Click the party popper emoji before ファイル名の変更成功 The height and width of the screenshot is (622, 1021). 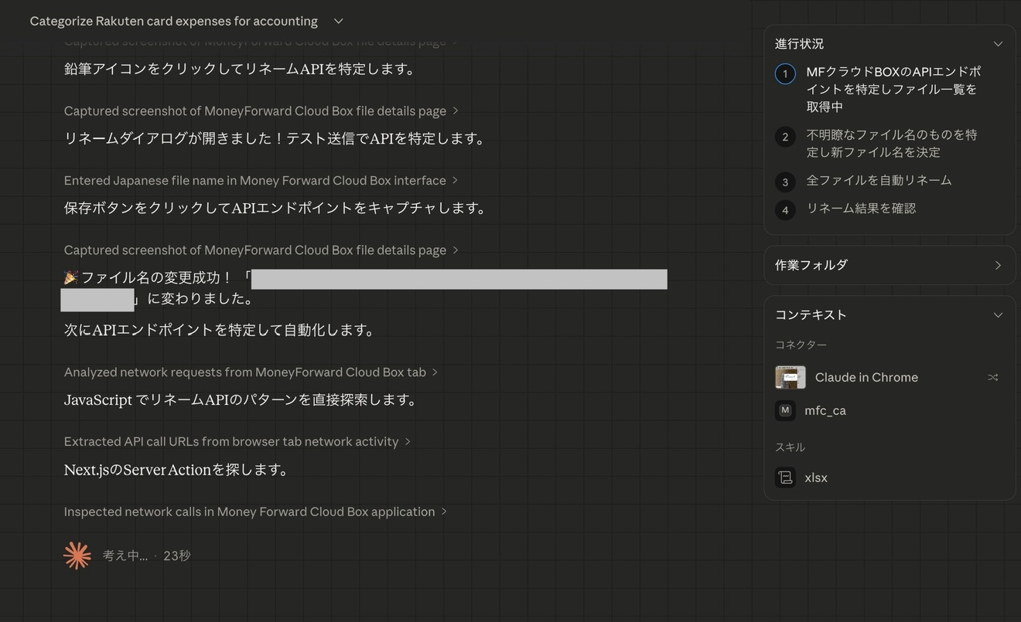71,277
